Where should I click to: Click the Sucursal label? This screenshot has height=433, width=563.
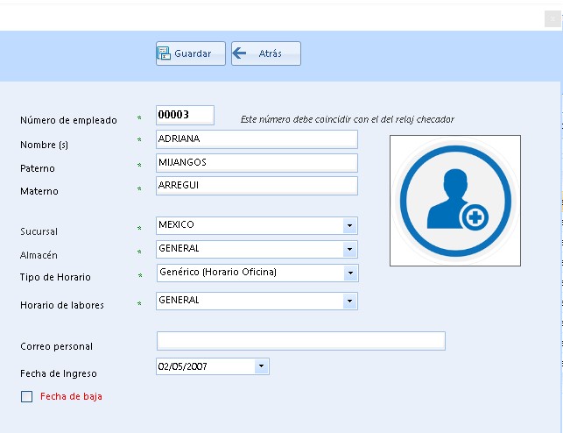39,231
